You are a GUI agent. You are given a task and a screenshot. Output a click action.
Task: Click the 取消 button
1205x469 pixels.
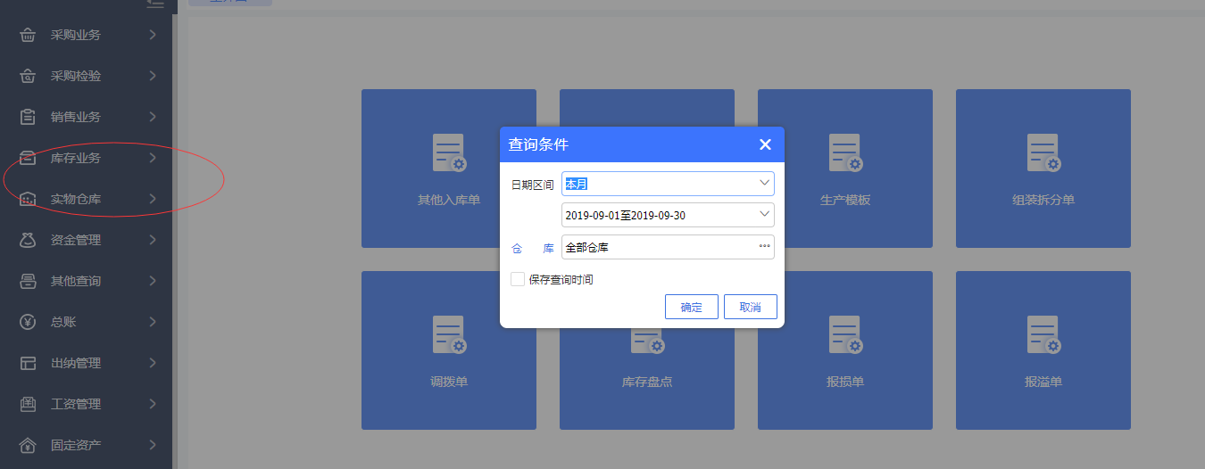tap(751, 307)
